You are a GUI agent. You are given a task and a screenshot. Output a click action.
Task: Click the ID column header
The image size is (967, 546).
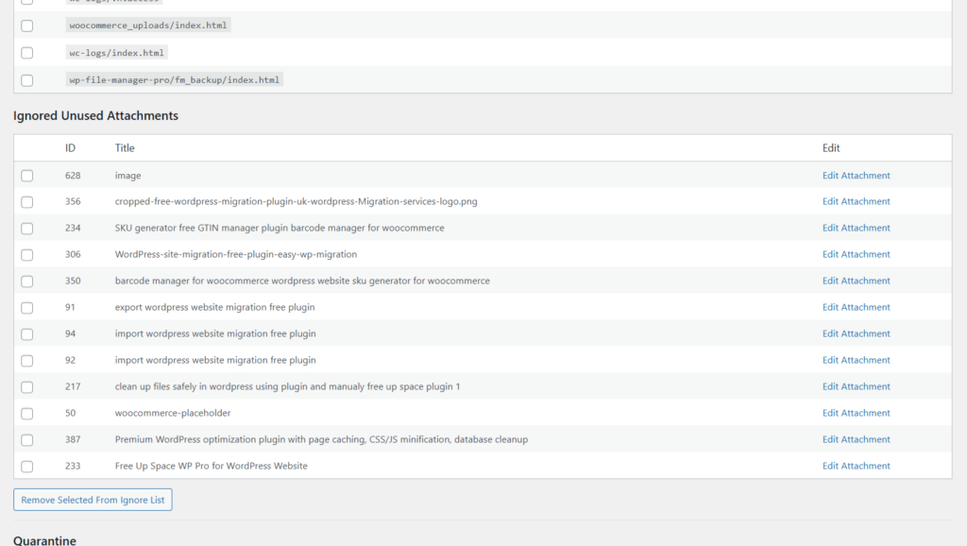69,147
